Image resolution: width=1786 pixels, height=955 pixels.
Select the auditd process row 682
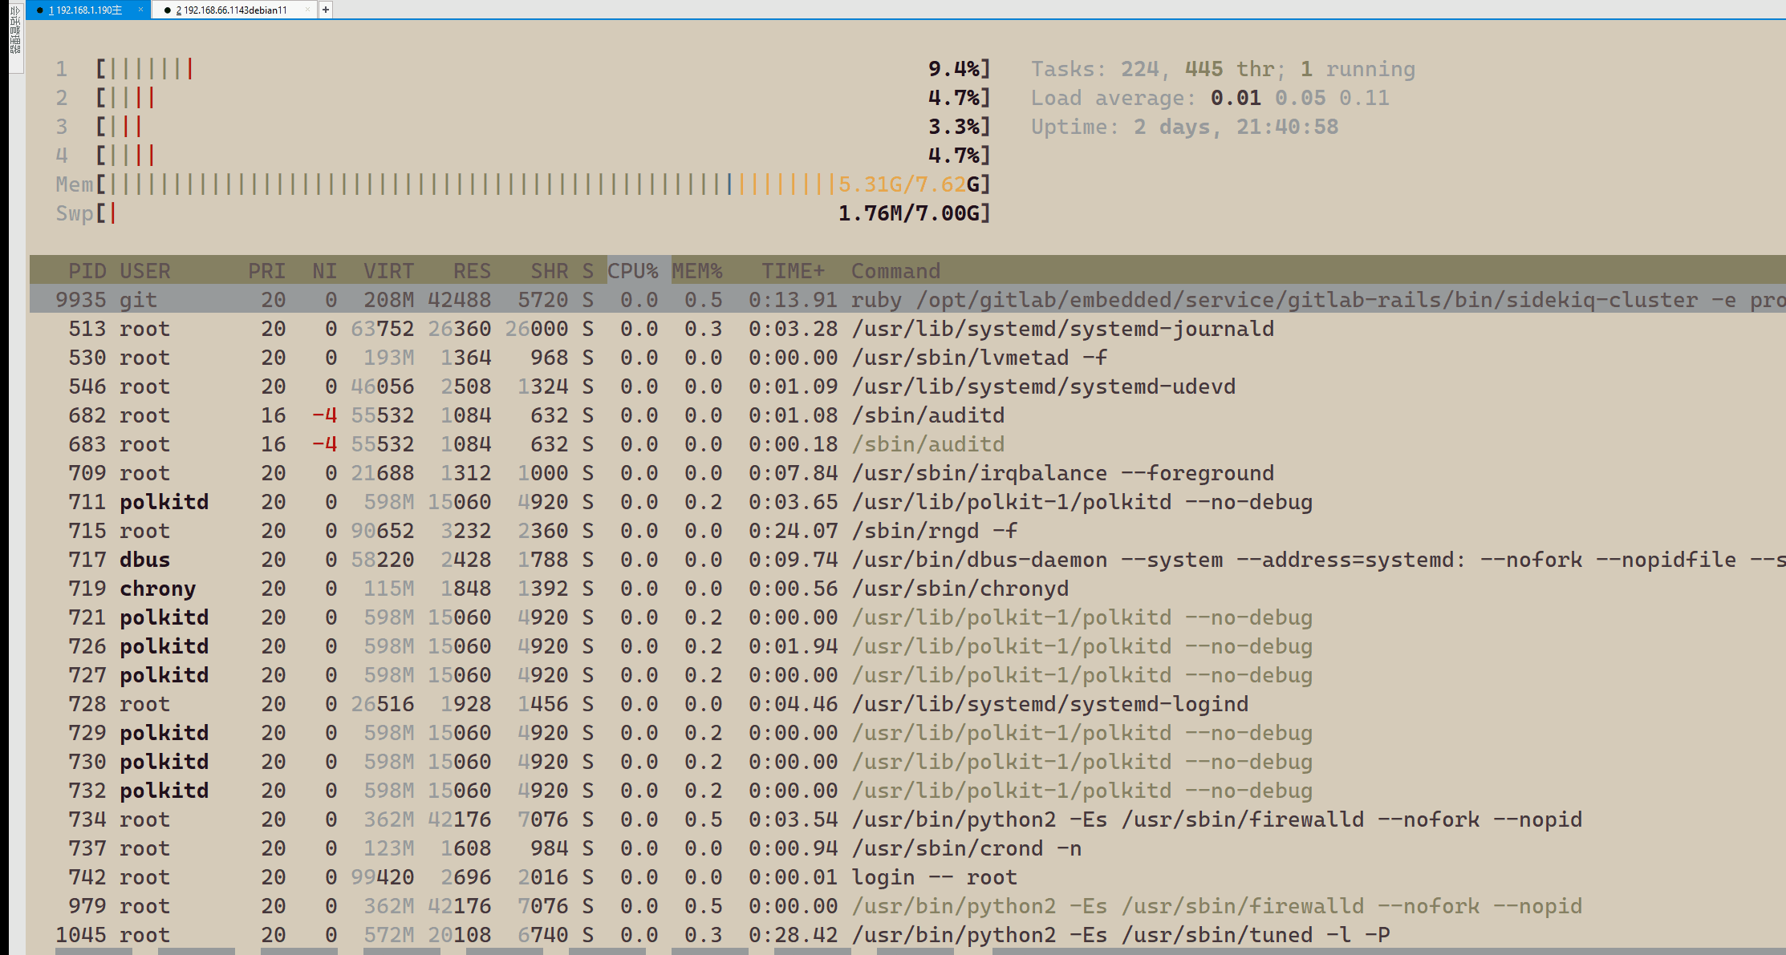pyautogui.click(x=907, y=415)
